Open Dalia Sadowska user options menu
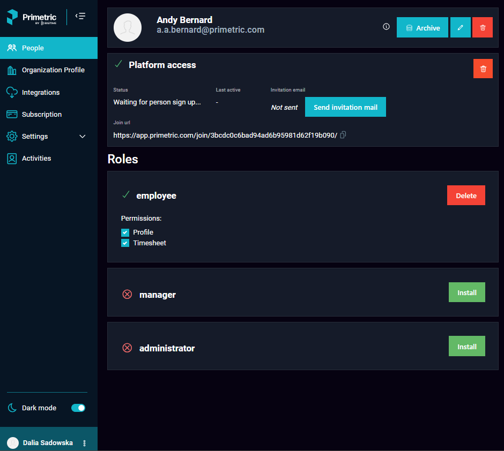The width and height of the screenshot is (504, 451). [85, 443]
